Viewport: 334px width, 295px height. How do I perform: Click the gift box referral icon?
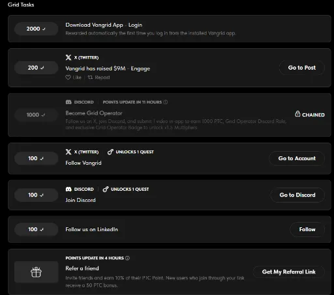tap(36, 272)
